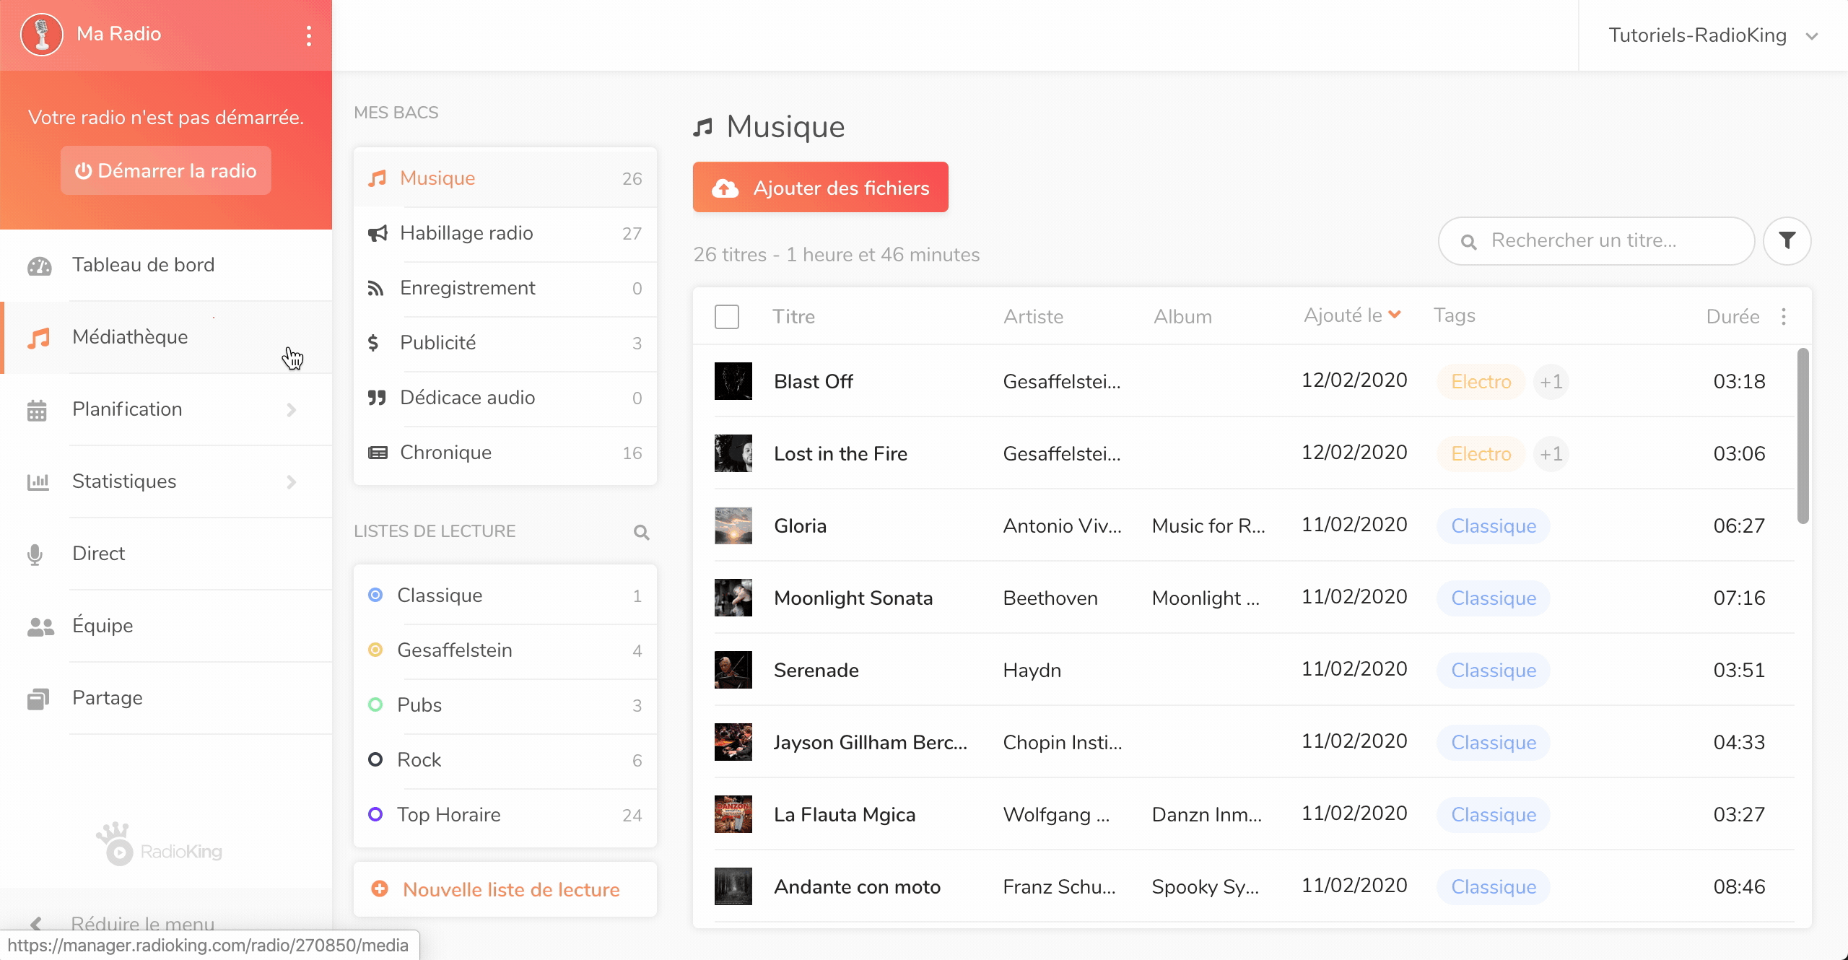Click the search magnifier in title search box
Screen dimensions: 1848x960
pyautogui.click(x=1468, y=242)
